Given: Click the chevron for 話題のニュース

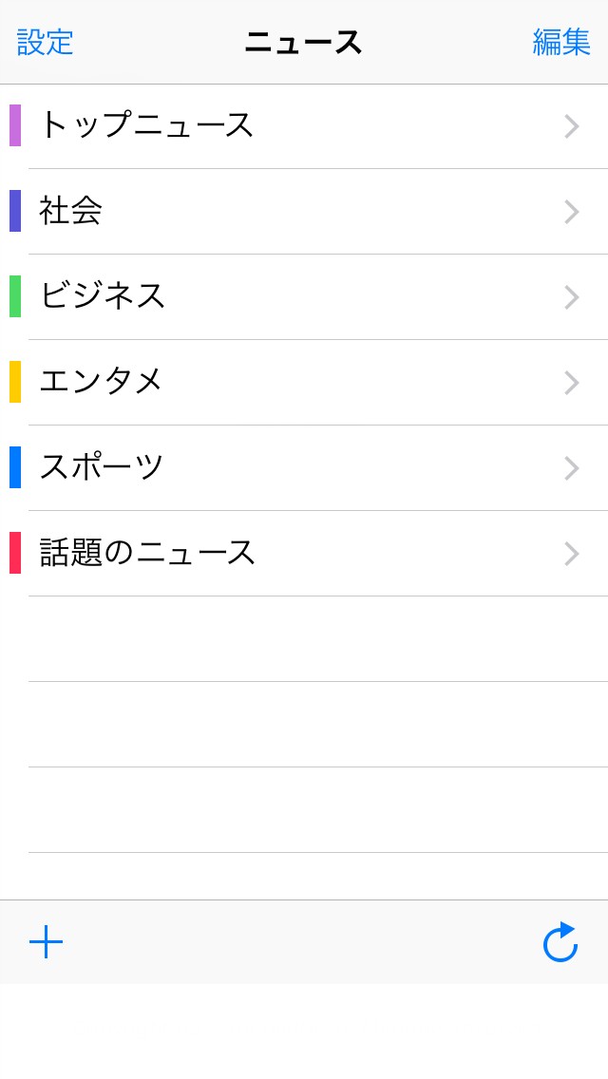Looking at the screenshot, I should click(571, 554).
